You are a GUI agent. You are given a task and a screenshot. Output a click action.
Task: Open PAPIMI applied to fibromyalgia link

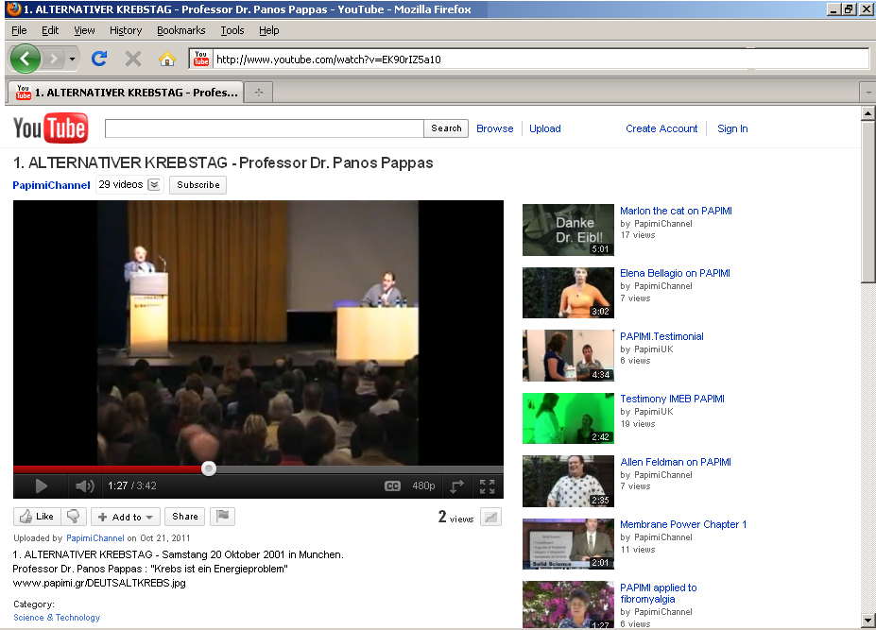click(x=658, y=593)
